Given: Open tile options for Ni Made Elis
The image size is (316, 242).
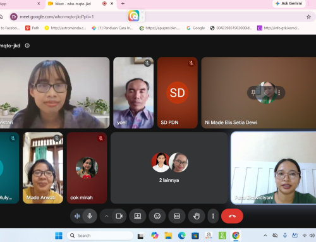Looking at the screenshot, I should pyautogui.click(x=279, y=92).
